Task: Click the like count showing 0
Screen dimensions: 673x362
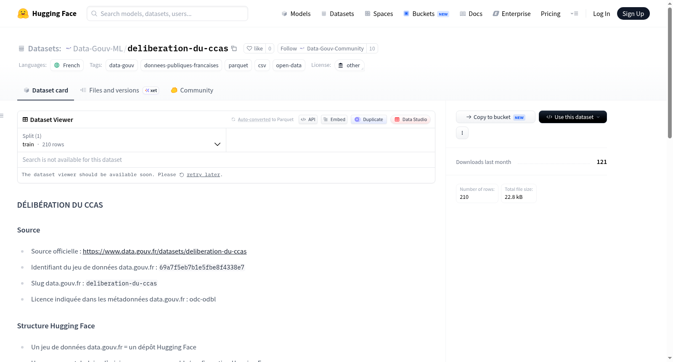Action: click(270, 49)
